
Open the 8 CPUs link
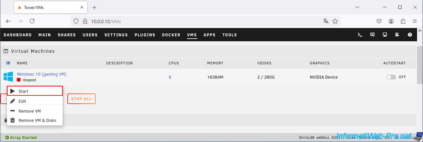coord(170,77)
